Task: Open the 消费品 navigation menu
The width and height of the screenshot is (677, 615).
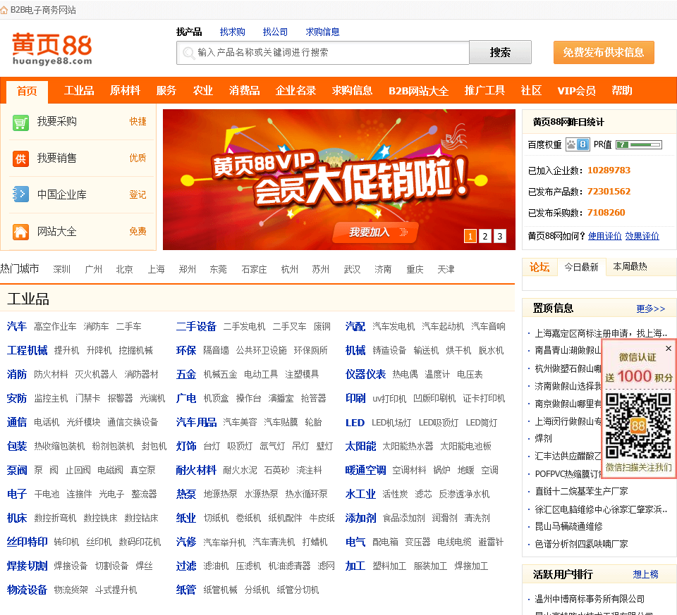Action: click(245, 91)
